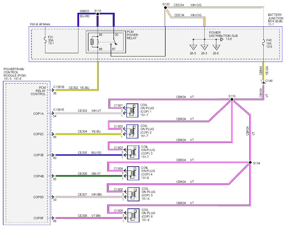The width and height of the screenshot is (286, 228).
Task: Select the "C1381E" connector label
Action: (59, 110)
